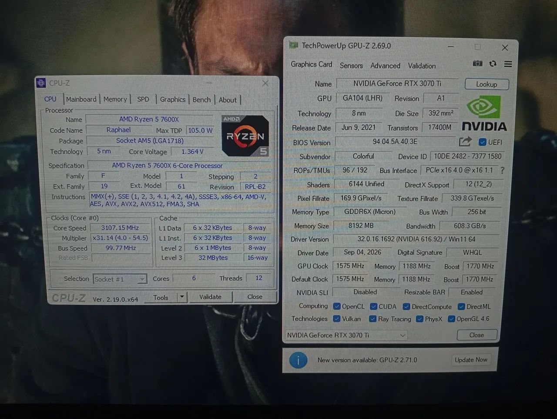Image resolution: width=557 pixels, height=419 pixels.
Task: Click the Close button in CPU-Z
Action: click(255, 297)
